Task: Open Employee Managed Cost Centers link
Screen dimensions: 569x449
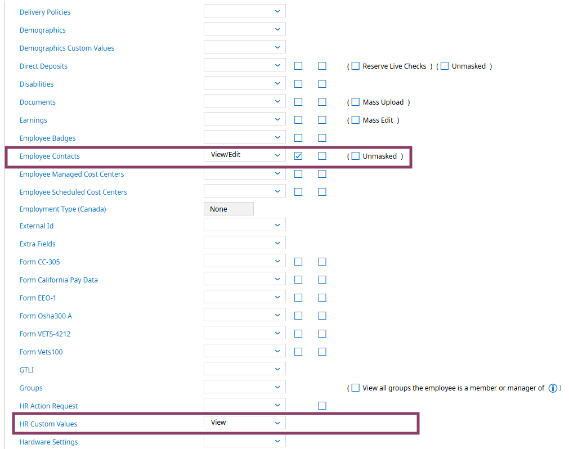Action: pos(72,174)
